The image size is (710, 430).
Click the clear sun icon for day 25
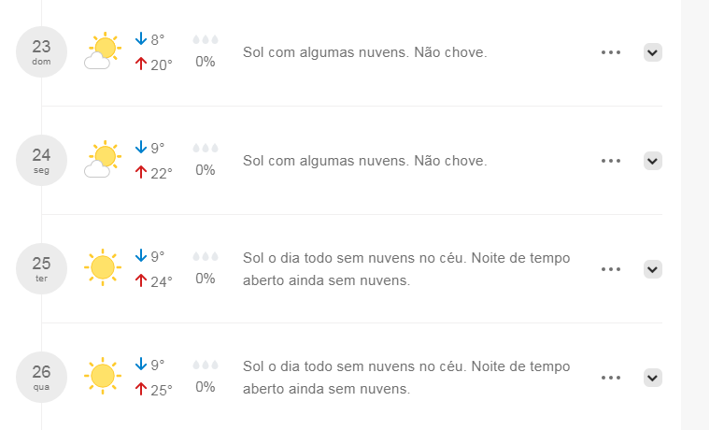click(x=103, y=267)
